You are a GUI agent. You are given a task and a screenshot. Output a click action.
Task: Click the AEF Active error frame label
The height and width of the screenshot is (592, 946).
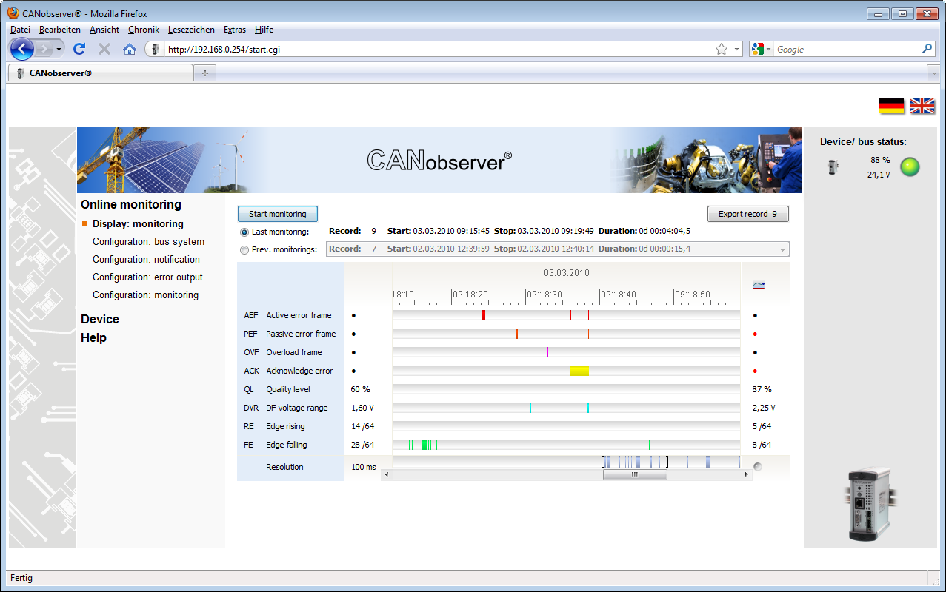(x=287, y=315)
